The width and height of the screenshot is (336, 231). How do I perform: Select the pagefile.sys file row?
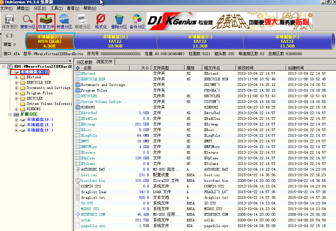[93, 226]
